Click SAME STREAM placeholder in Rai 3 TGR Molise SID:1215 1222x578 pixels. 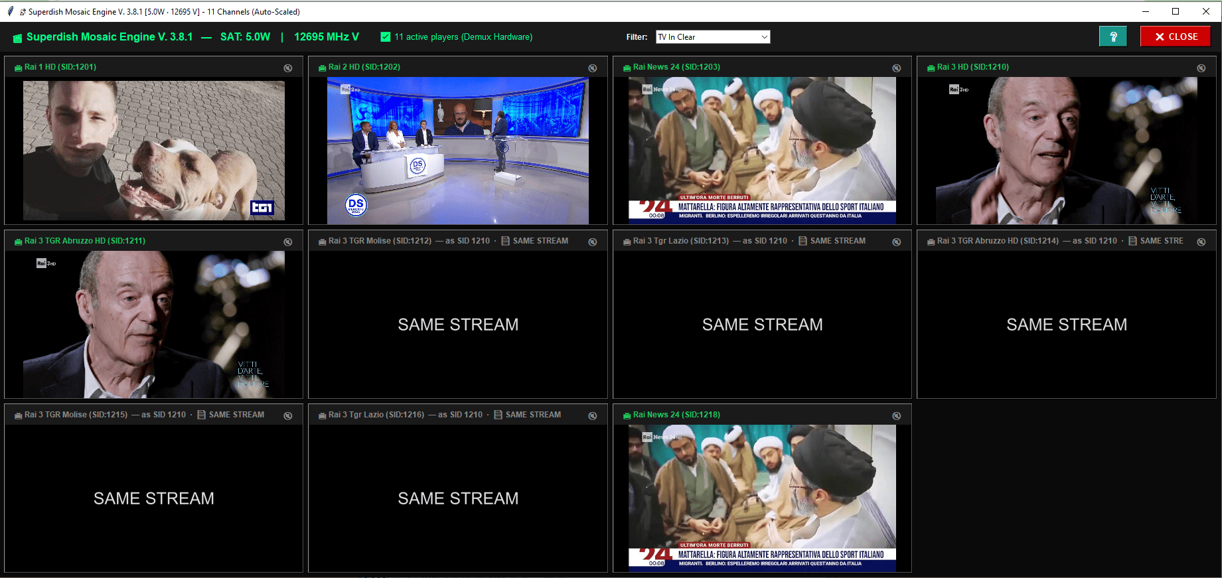tap(154, 498)
